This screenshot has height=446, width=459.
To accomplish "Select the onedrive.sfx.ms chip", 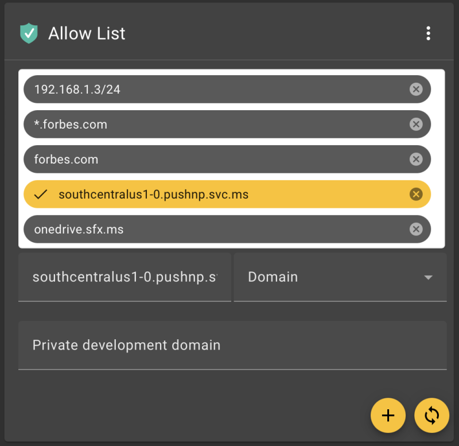I will tap(172, 229).
